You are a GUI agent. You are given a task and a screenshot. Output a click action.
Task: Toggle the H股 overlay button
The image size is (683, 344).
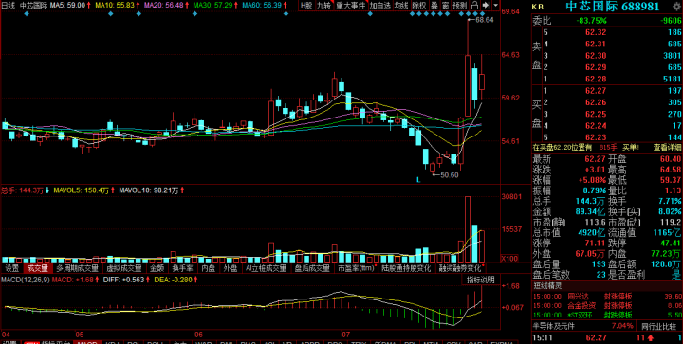(x=306, y=6)
